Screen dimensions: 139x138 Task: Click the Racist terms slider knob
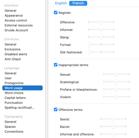(x=113, y=126)
